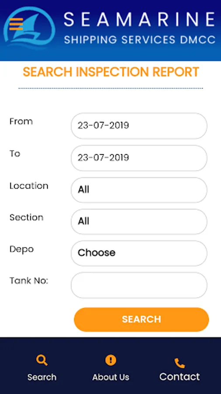The height and width of the screenshot is (394, 221).
Task: Click the orange SEARCH button
Action: click(x=142, y=320)
